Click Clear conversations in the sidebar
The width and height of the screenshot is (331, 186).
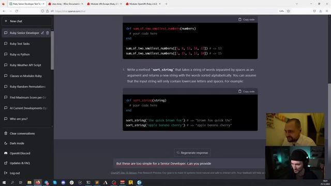point(26,133)
